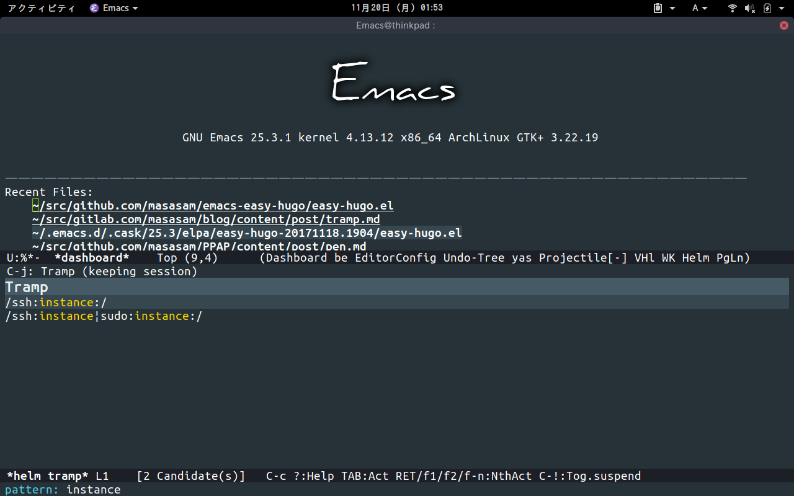Click EditorConfig in the mode line
This screenshot has width=794, height=496.
(x=395, y=258)
